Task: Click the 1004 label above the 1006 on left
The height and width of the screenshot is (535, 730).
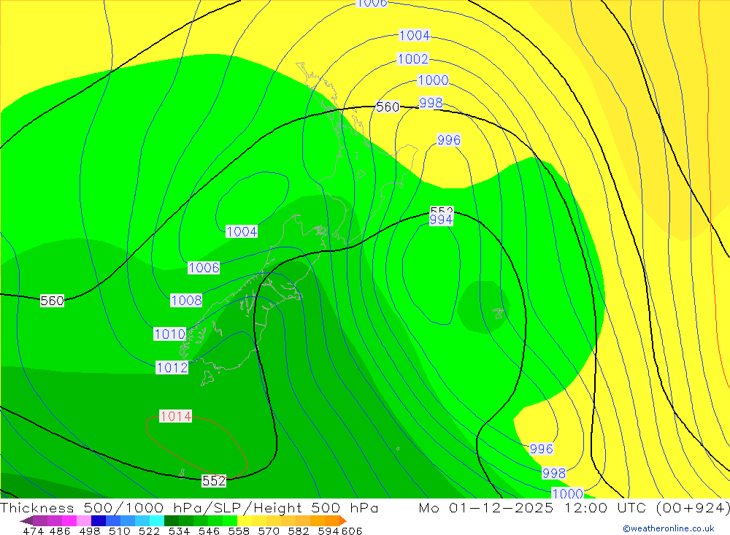Action: coord(242,231)
